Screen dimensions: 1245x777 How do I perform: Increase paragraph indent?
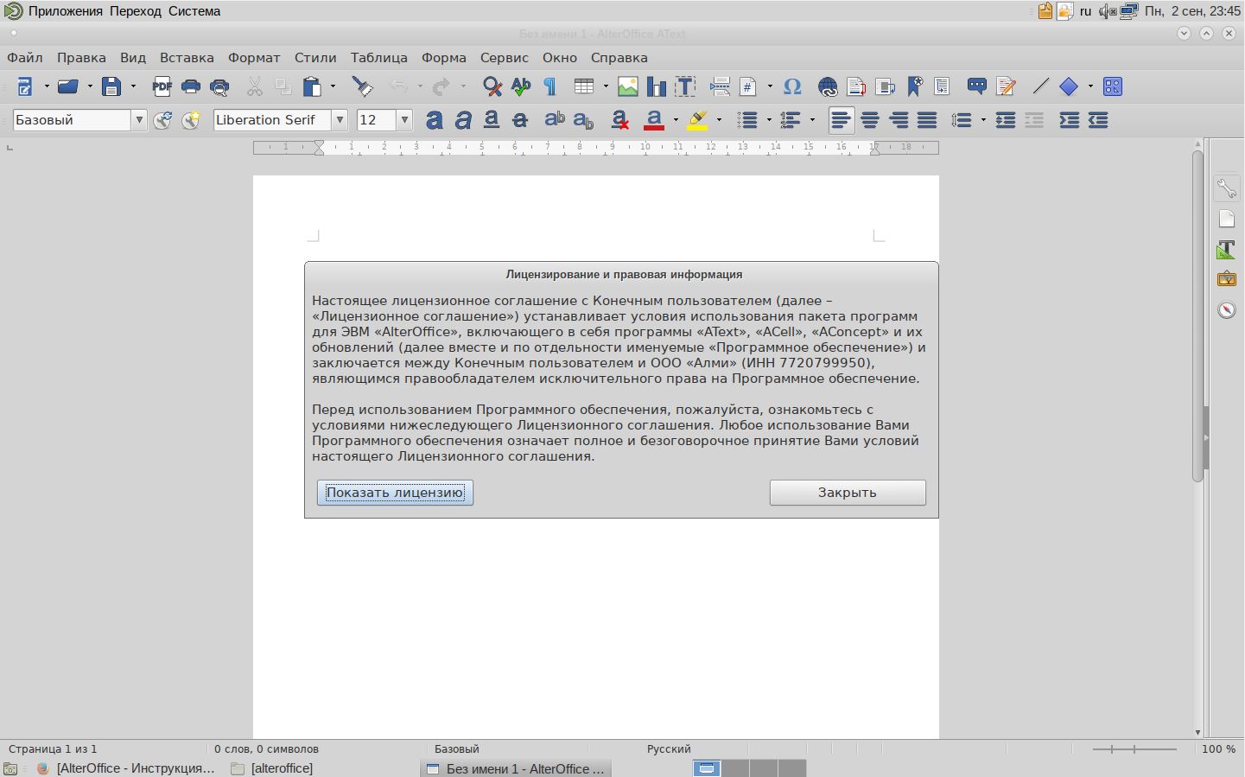pyautogui.click(x=1069, y=120)
